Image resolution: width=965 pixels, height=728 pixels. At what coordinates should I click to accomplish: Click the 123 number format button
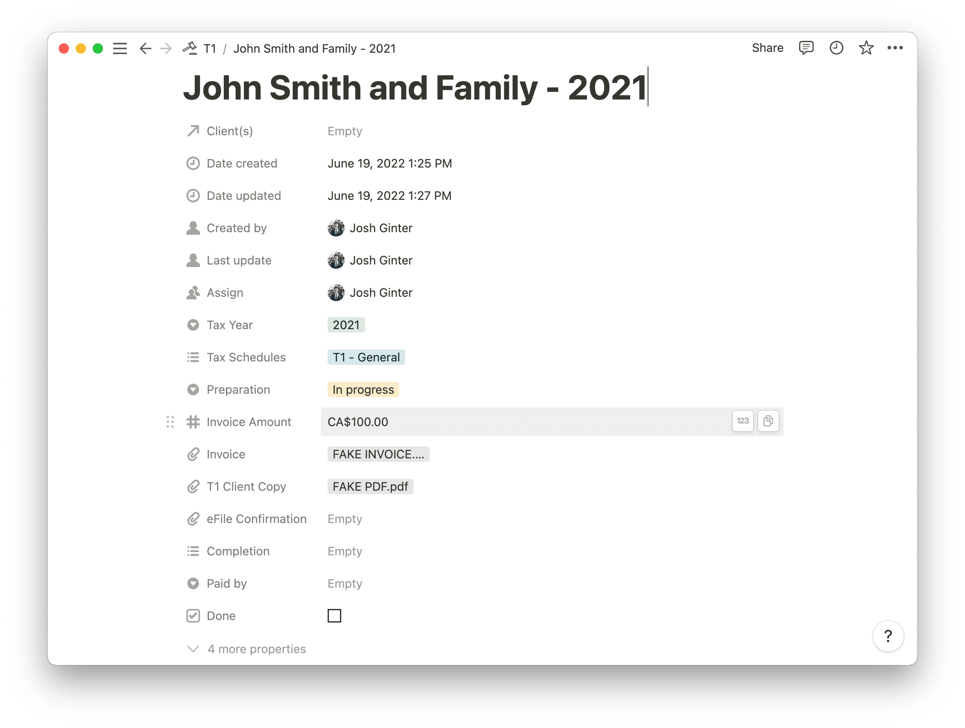742,421
